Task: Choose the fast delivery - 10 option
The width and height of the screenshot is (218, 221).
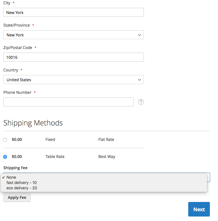Action: pos(104,183)
